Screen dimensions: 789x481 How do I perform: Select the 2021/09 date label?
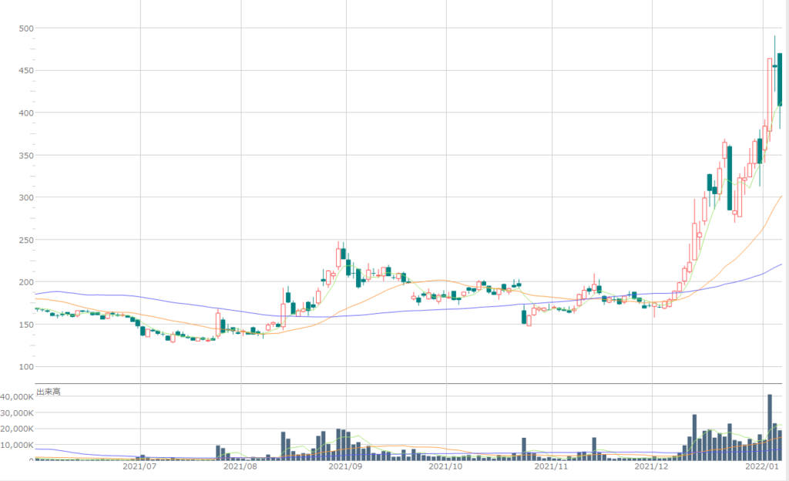[345, 466]
